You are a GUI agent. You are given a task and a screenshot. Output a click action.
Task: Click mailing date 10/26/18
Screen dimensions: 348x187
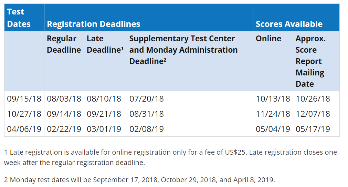click(313, 99)
